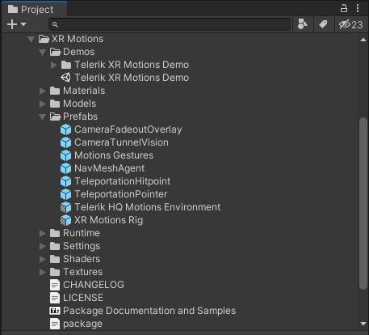Select the NavMeshAgent prefab cube icon
This screenshot has height=335, width=369.
pyautogui.click(x=65, y=168)
